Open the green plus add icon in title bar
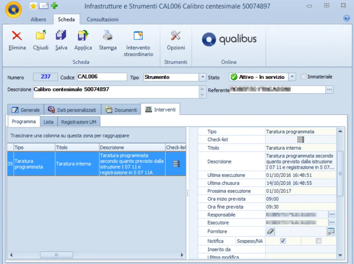Image resolution: width=354 pixels, height=264 pixels. (54, 6)
